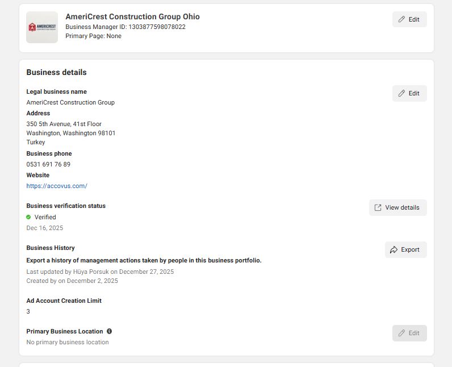Image resolution: width=452 pixels, height=367 pixels.
Task: Click Edit button for Legal business name
Action: (x=409, y=93)
